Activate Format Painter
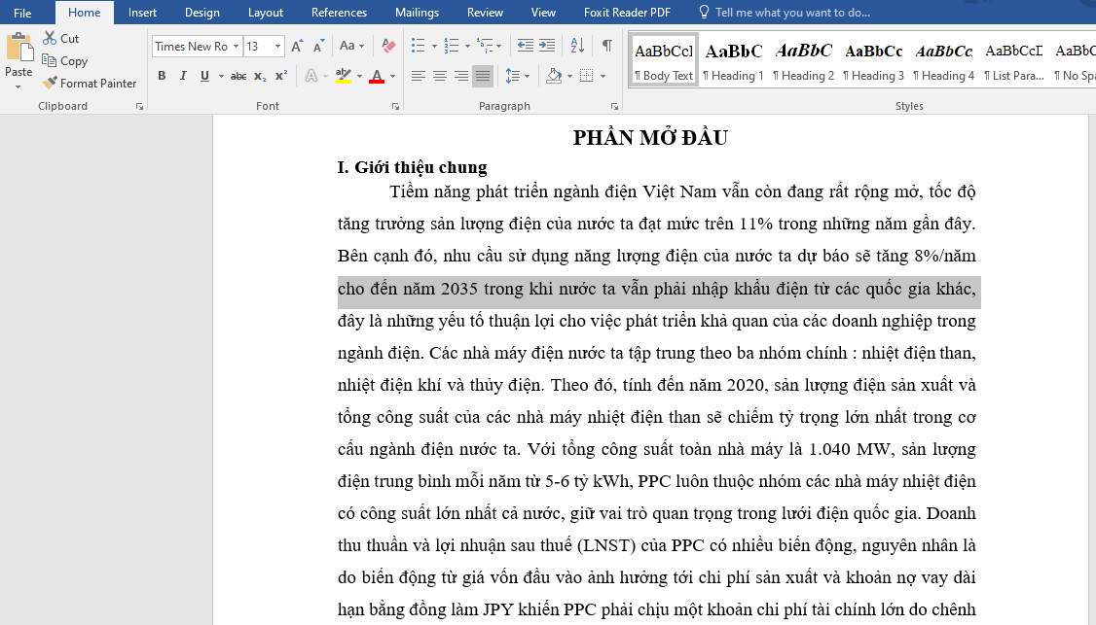The image size is (1096, 625). pos(90,83)
